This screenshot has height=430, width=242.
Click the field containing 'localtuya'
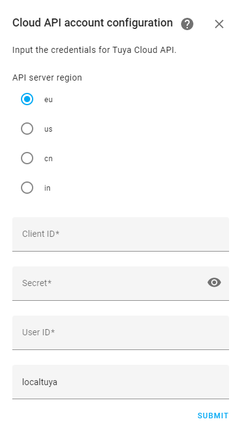coord(121,382)
